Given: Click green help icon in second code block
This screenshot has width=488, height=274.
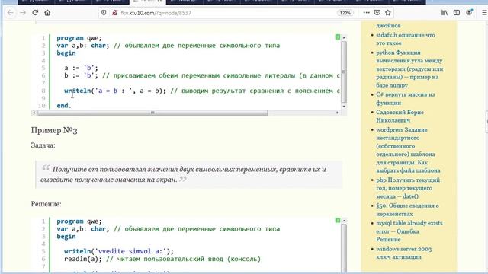Looking at the screenshot, I should tap(338, 220).
